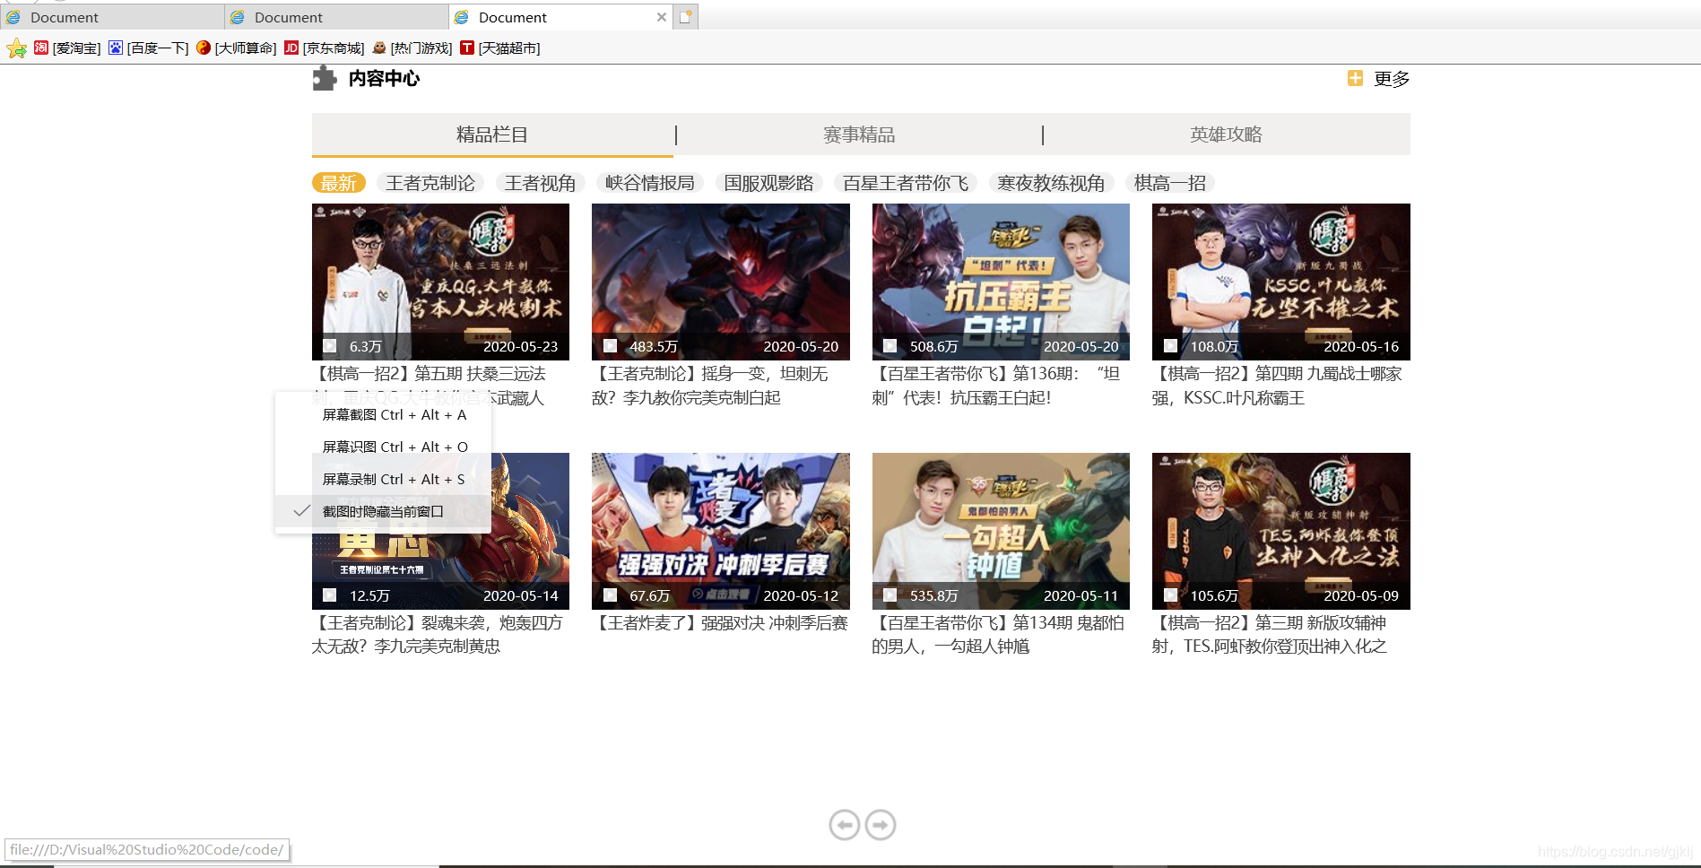
Task: Open the TES.阿虾 video thumbnail
Action: tap(1280, 531)
